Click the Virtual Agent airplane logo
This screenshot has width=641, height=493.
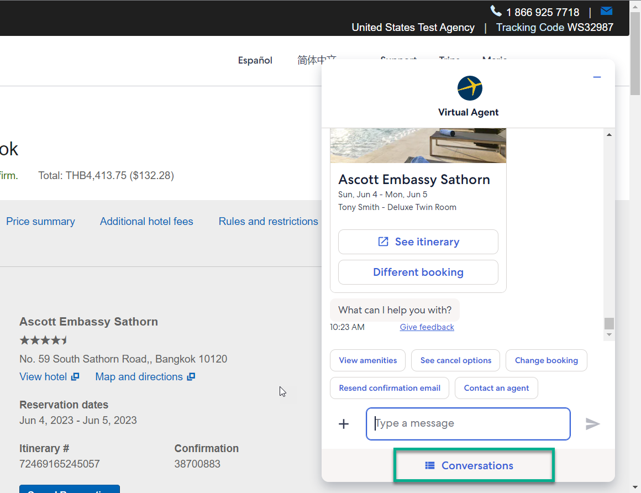470,88
